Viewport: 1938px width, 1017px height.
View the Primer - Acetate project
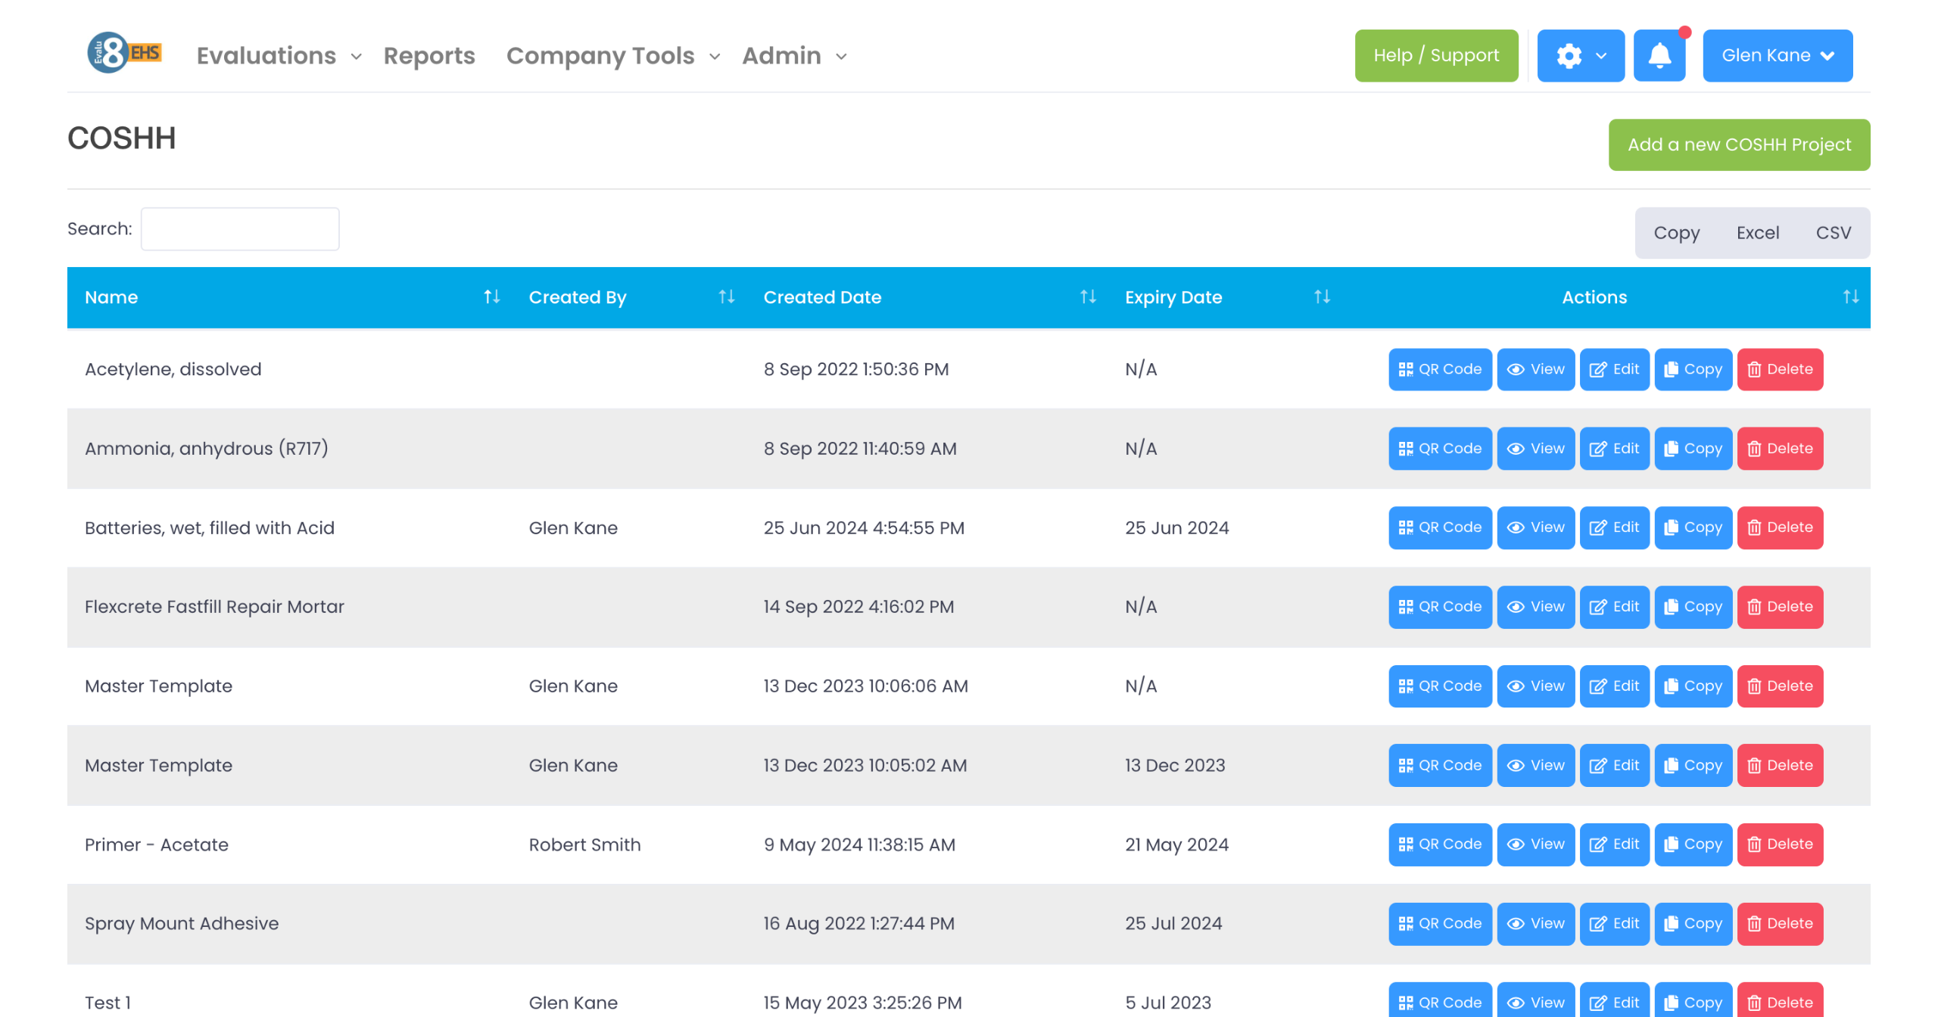[1535, 844]
